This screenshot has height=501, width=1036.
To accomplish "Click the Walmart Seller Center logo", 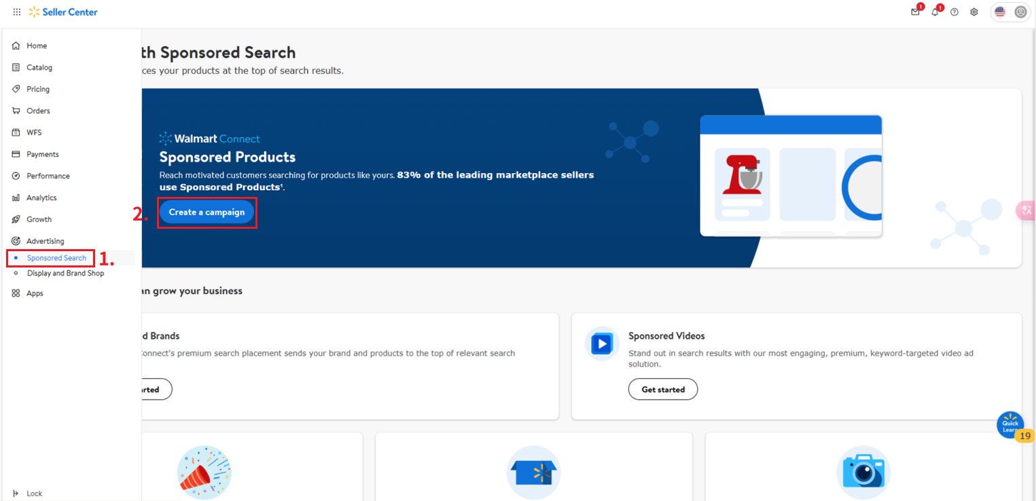I will pos(63,12).
